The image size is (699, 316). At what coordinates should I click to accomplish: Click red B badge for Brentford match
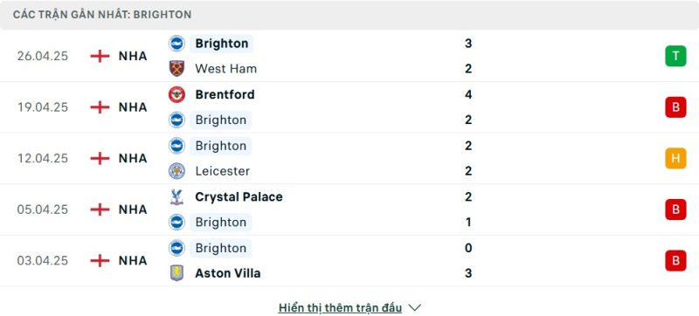tap(675, 107)
